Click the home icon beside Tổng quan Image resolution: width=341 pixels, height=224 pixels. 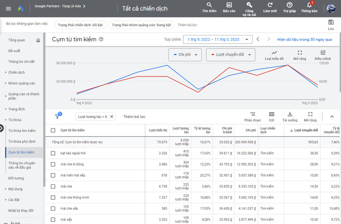pos(38,40)
